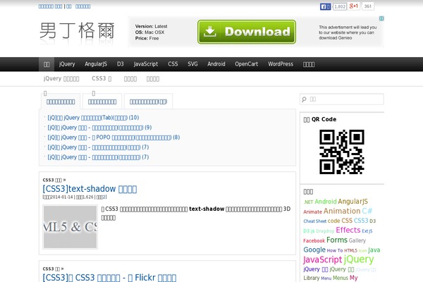This screenshot has width=423, height=282.
Task: Click the Animation tag
Action: (342, 211)
